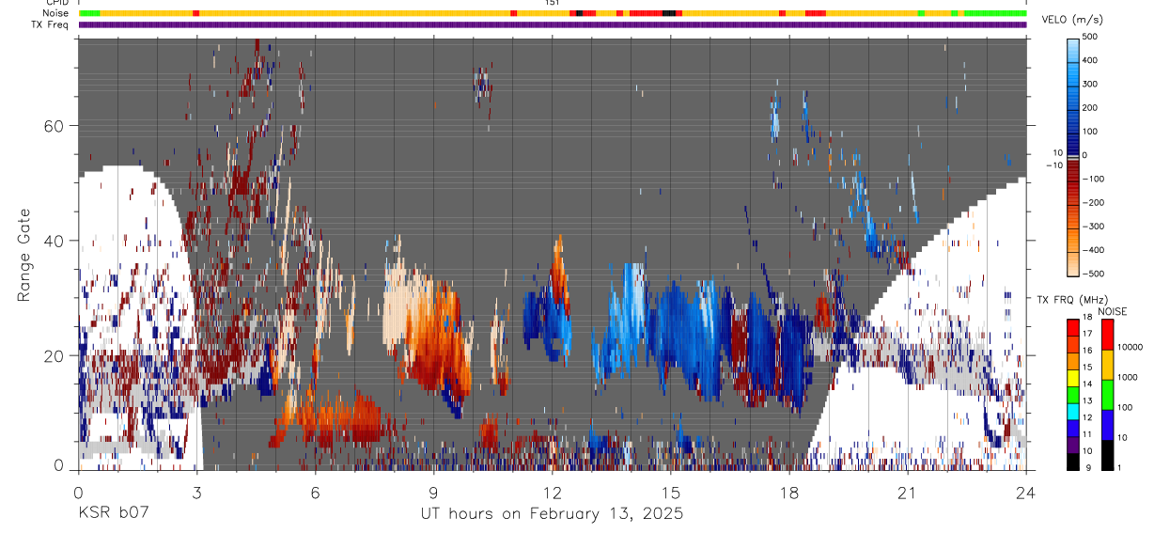Viewport: 1154px width, 533px height.
Task: Click the '3' hour tick on UT axis
Action: [x=197, y=492]
